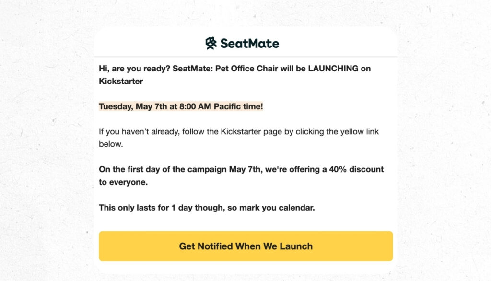
Task: Select the word LAUNCHING in the heading
Action: tap(333, 69)
